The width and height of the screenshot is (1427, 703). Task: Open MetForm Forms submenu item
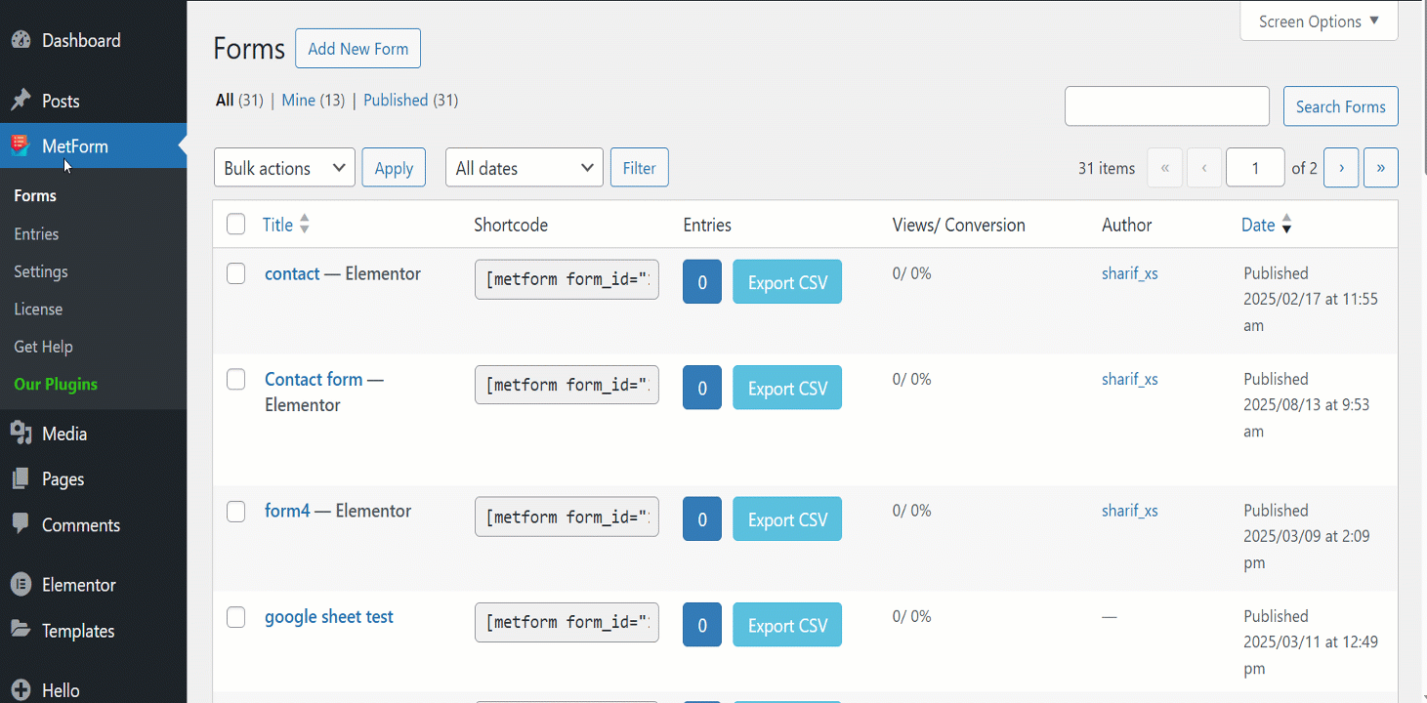35,195
